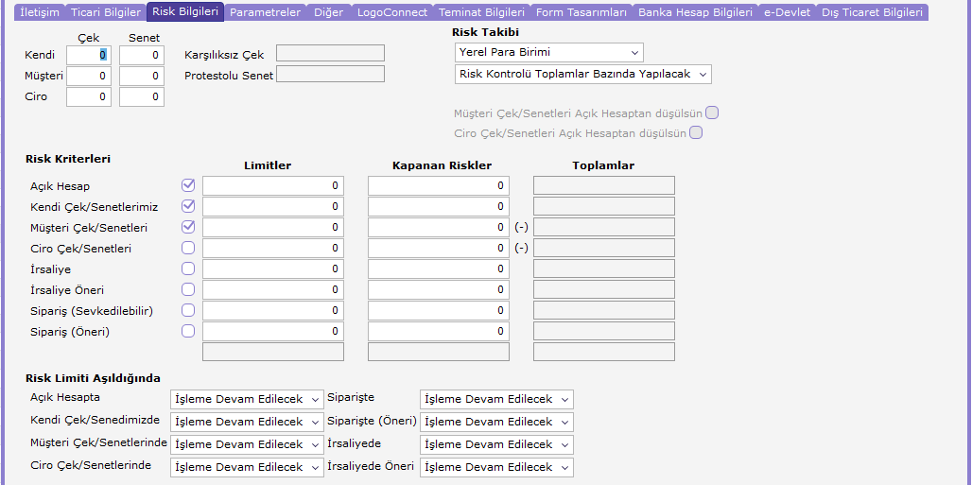Open the Açık Hesapta action dropdown
The height and width of the screenshot is (485, 972).
(247, 399)
